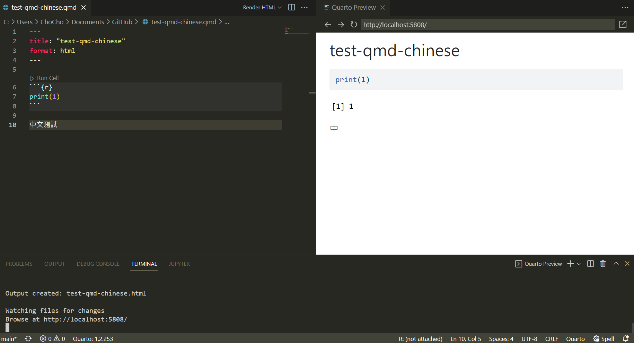Click the print(1) line in editor
This screenshot has width=634, height=343.
pyautogui.click(x=44, y=97)
